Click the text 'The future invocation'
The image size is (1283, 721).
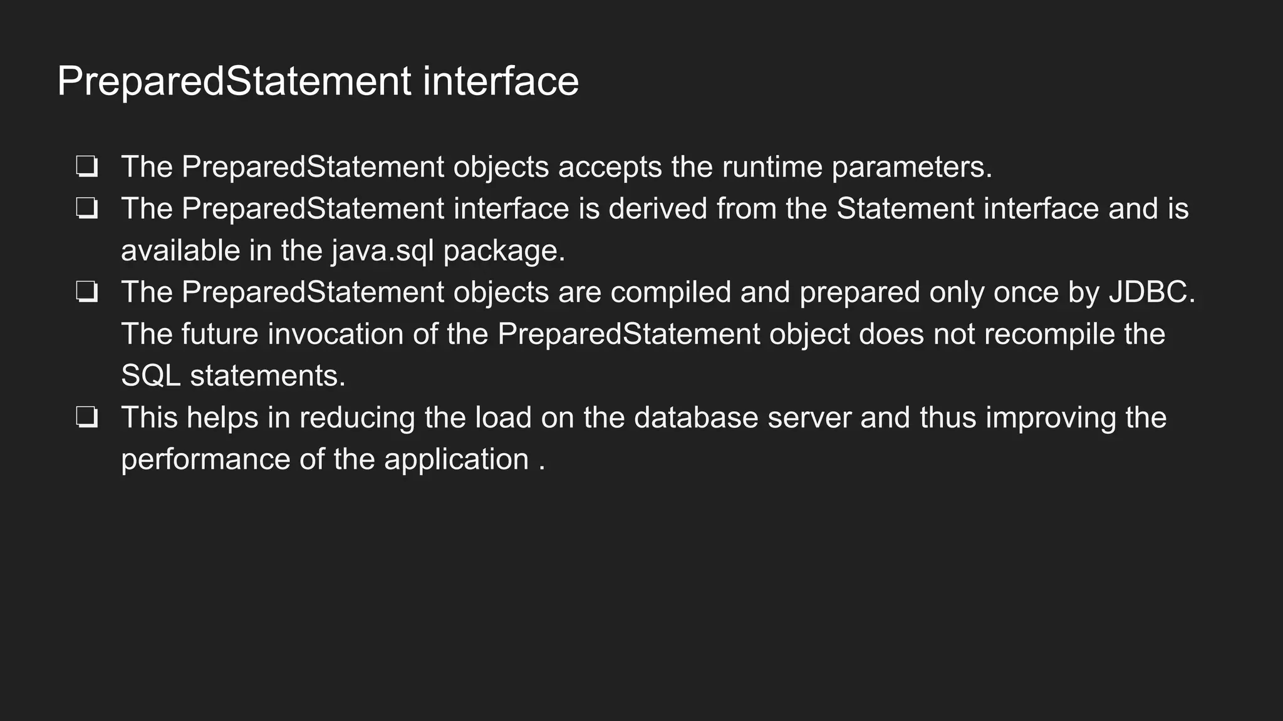coord(262,334)
